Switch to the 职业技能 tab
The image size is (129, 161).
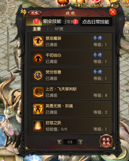point(41,21)
